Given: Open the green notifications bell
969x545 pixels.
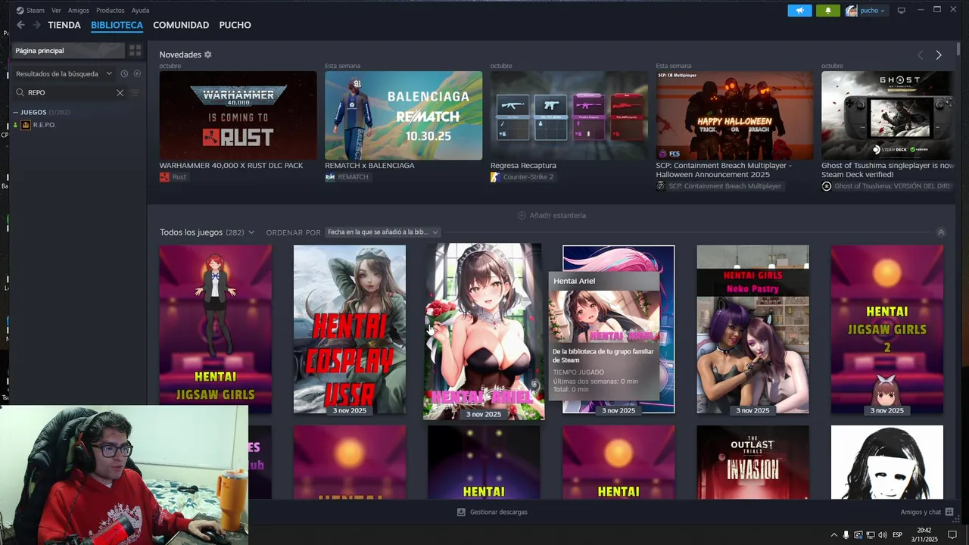Looking at the screenshot, I should [x=827, y=11].
